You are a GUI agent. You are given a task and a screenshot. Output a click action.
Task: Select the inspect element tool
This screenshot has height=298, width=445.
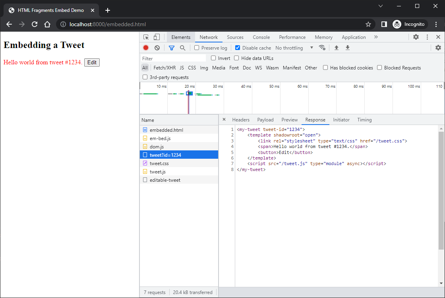point(146,37)
